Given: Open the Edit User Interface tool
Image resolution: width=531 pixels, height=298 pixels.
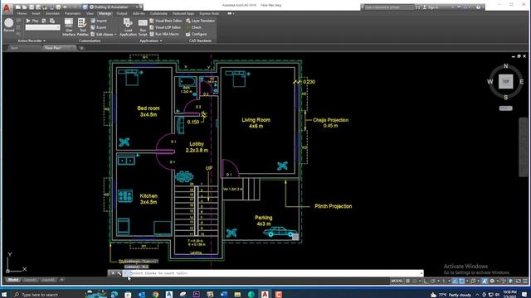Looking at the screenshot, I should click(x=69, y=27).
